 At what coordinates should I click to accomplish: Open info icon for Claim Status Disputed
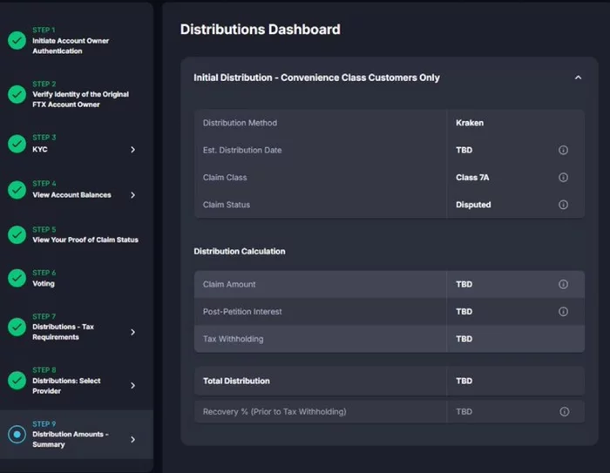point(563,205)
